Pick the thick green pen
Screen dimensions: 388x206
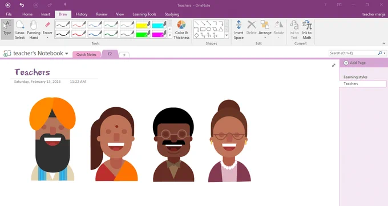pos(111,34)
